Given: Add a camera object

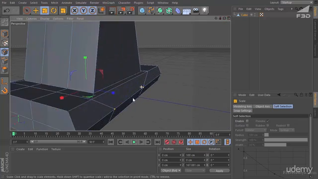Looking at the screenshot, I should click(196, 10).
